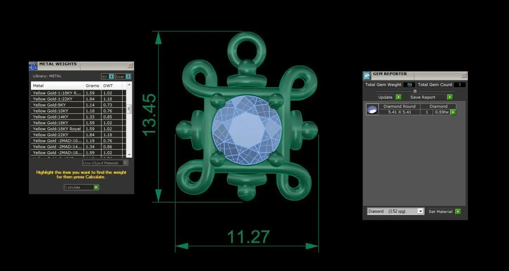Click the Grams column header

(x=93, y=85)
